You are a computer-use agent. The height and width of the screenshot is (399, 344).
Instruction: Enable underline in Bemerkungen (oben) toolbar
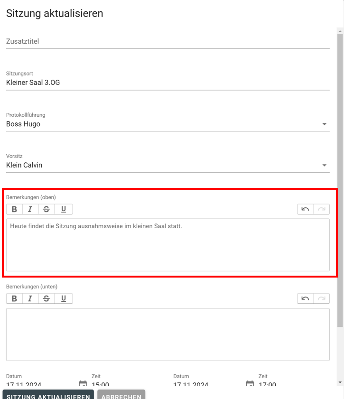(x=64, y=209)
